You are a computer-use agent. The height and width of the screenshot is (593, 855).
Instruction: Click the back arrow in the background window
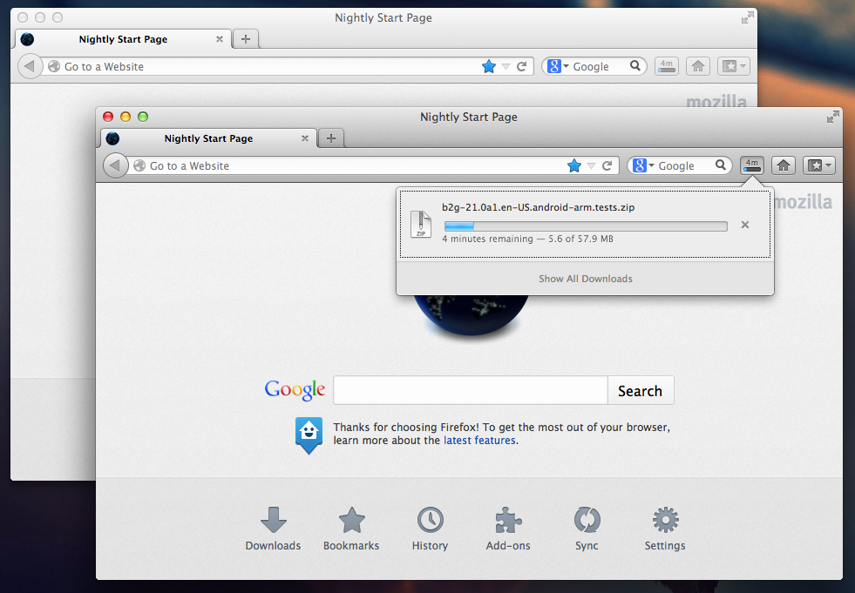pos(30,66)
